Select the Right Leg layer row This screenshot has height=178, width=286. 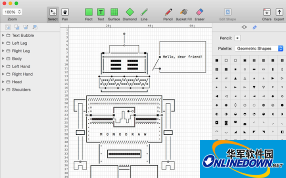pyautogui.click(x=30, y=51)
